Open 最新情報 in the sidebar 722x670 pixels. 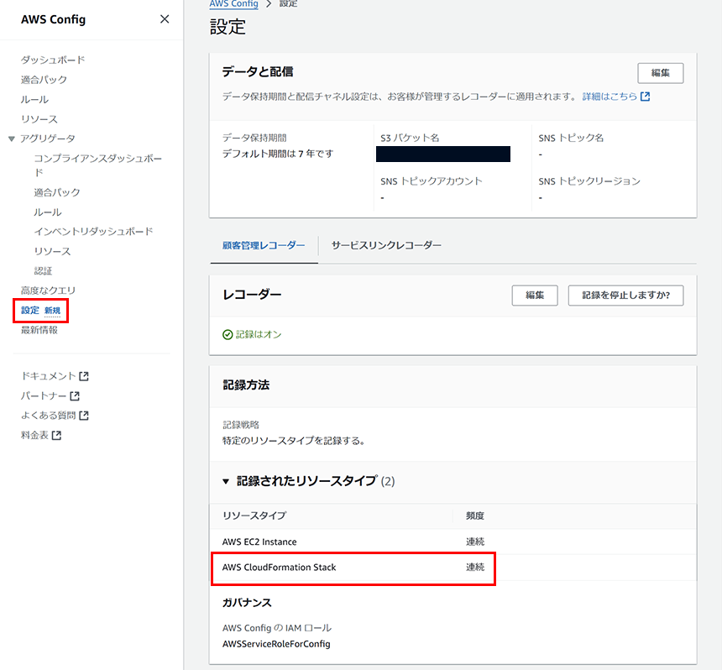39,330
